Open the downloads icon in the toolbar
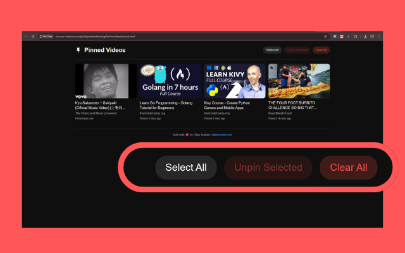 coord(365,37)
